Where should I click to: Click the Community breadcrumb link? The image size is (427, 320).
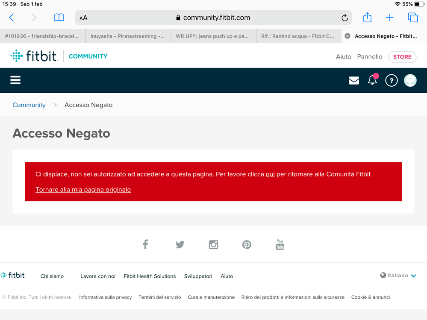coord(29,105)
